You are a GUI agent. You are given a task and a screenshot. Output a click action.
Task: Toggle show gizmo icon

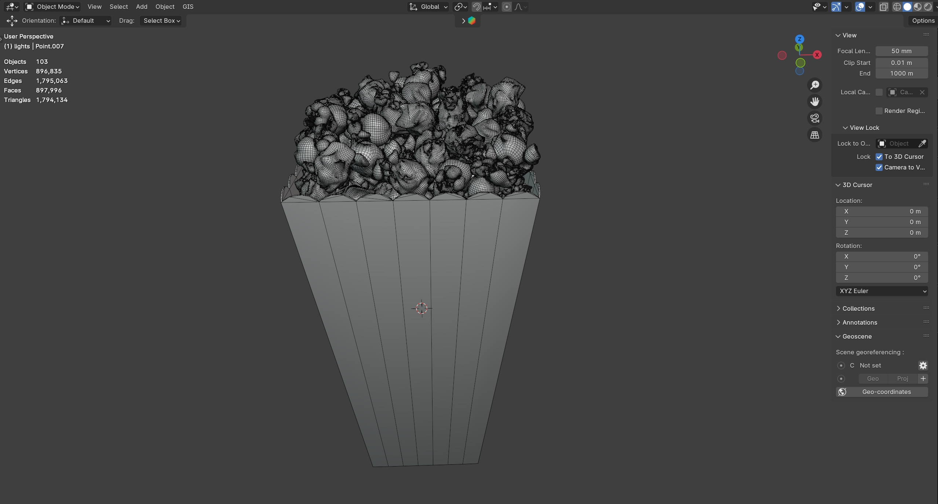[x=836, y=7]
